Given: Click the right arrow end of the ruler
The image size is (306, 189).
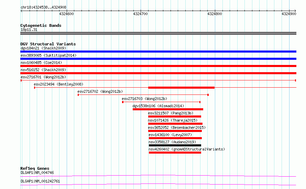Looking at the screenshot, I should [x=295, y=11].
